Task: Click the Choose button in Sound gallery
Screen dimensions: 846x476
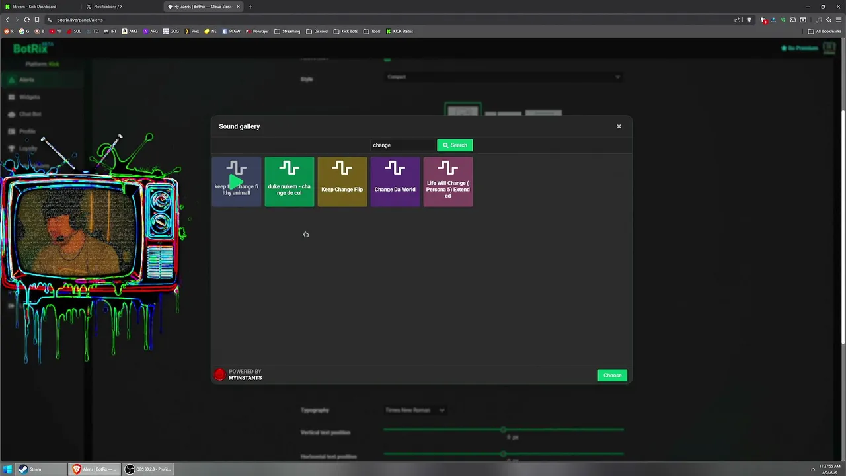Action: click(x=612, y=376)
